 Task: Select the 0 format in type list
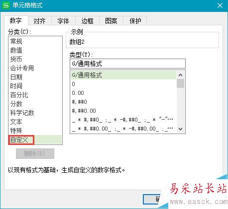pyautogui.click(x=123, y=84)
